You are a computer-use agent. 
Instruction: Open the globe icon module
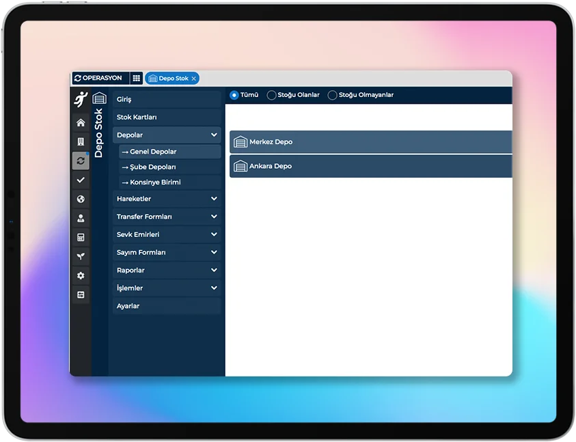81,199
